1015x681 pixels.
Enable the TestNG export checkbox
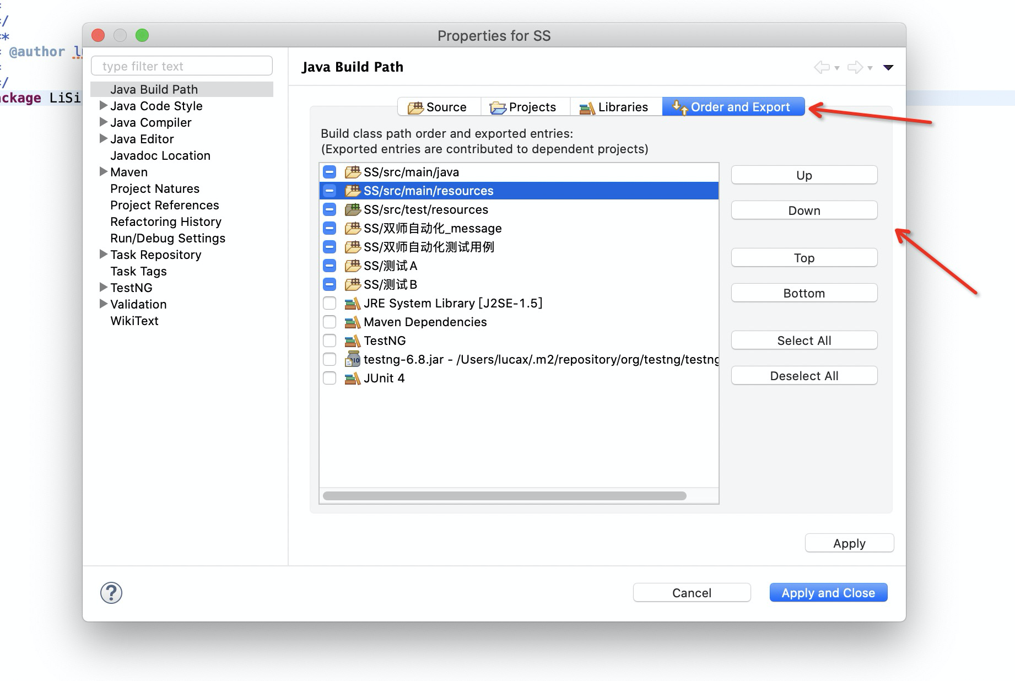point(330,340)
